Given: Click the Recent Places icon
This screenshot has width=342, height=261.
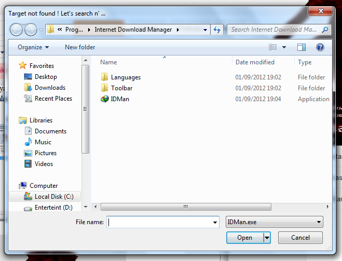Looking at the screenshot, I should coord(28,99).
